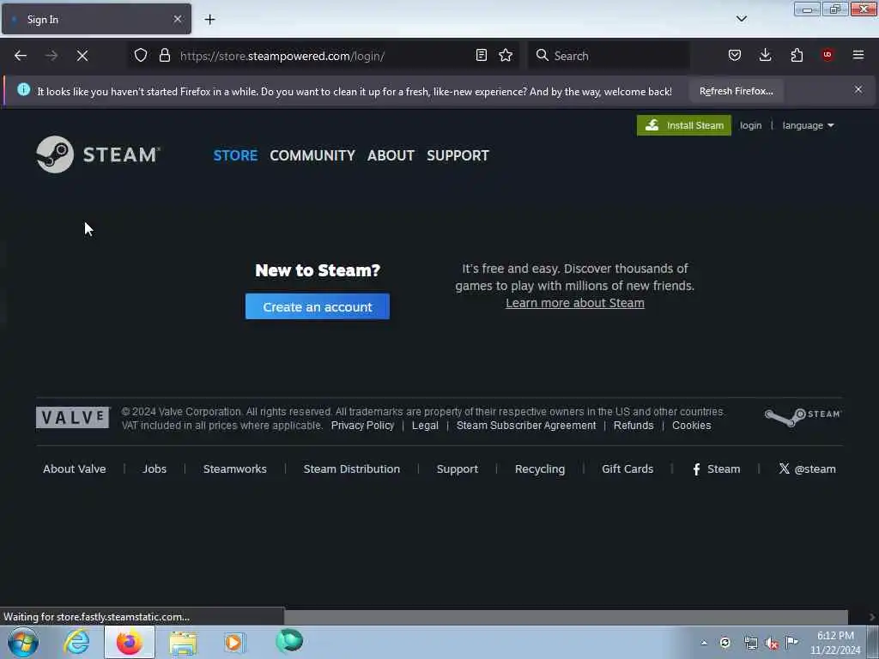Click the taskbar clock showing 6:12 PM
This screenshot has width=879, height=659.
point(835,643)
